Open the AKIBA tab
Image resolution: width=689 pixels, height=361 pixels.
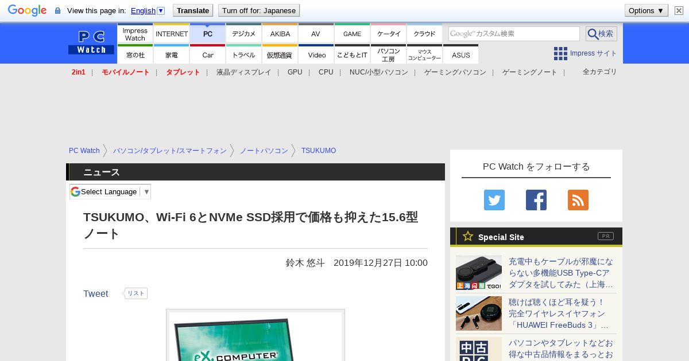pyautogui.click(x=280, y=34)
